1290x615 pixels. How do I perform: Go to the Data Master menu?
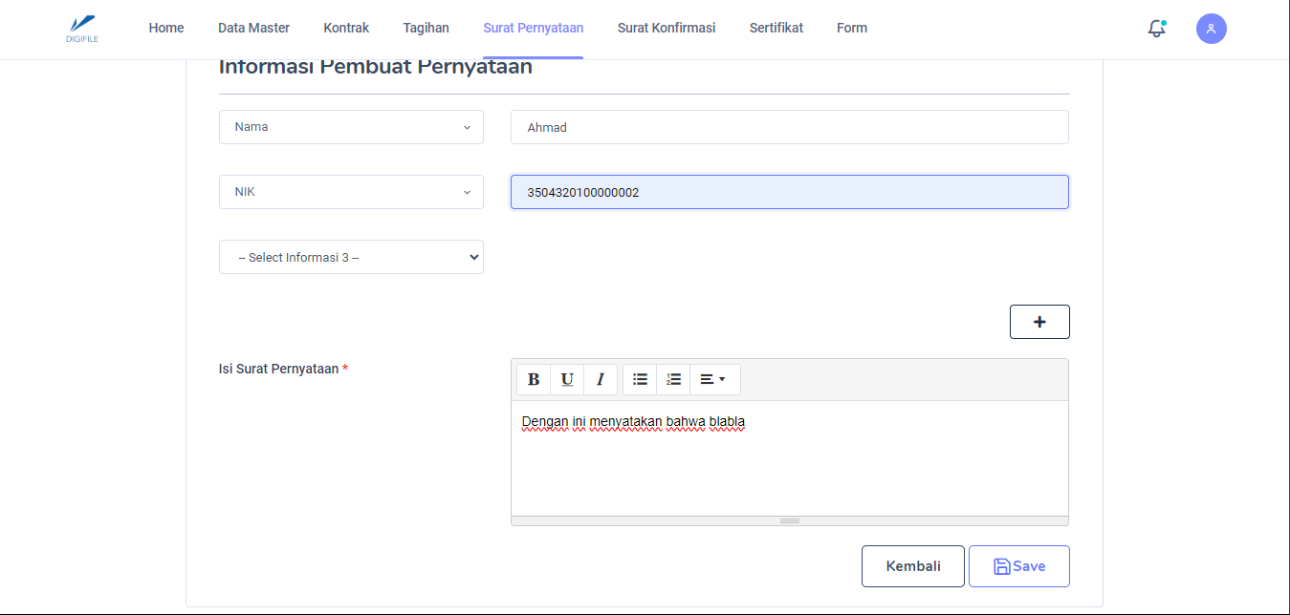pos(253,28)
